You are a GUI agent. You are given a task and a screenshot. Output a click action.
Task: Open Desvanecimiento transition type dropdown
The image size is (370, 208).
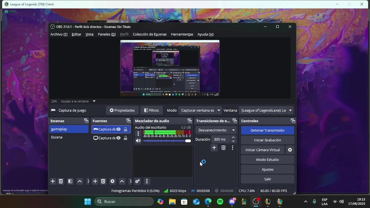click(217, 130)
